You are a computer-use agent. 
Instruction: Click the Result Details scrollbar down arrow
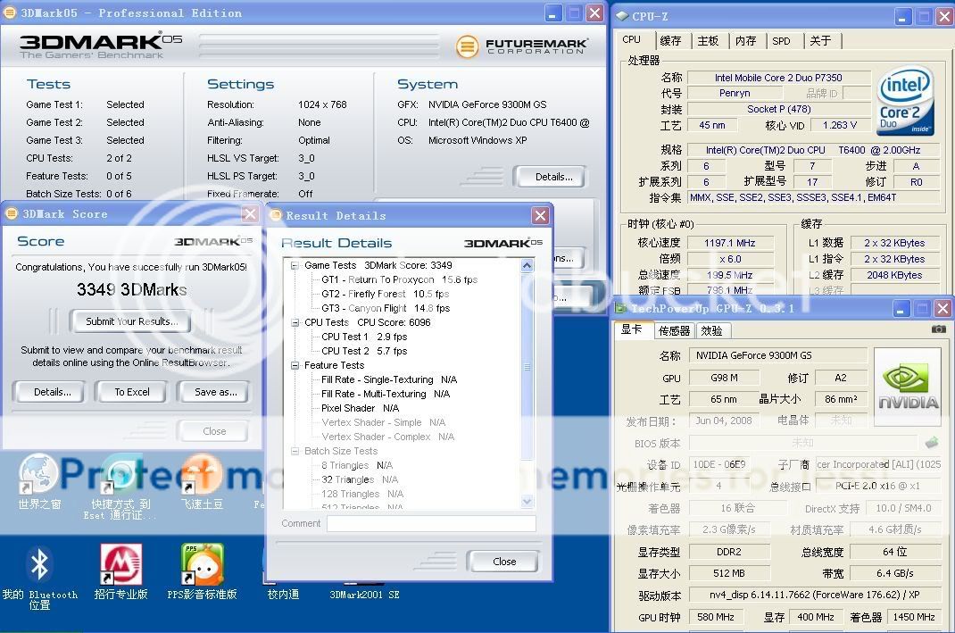527,501
